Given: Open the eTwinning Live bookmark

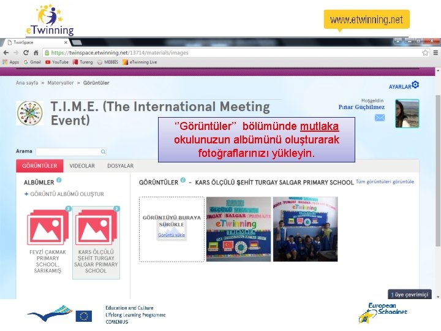Looking at the screenshot, I should (140, 62).
